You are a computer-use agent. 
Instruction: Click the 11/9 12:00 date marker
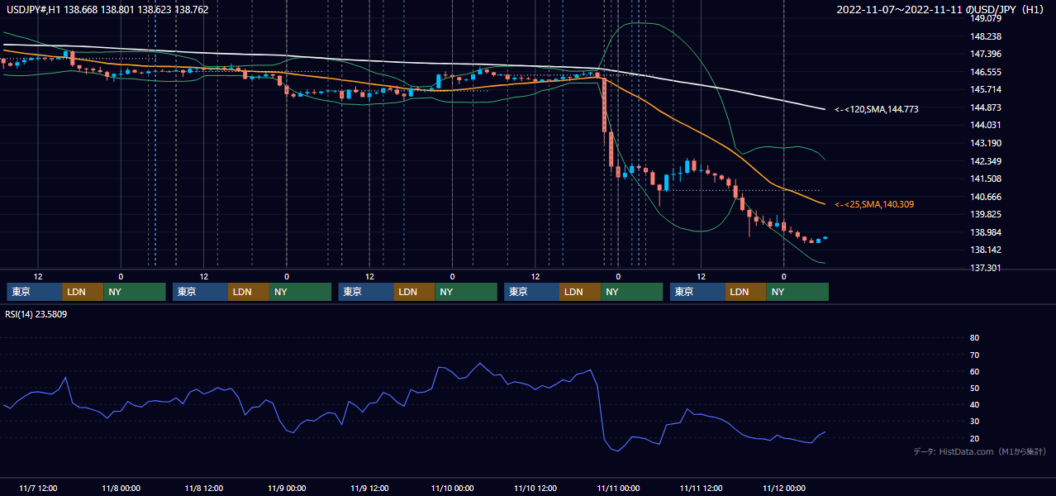369,488
